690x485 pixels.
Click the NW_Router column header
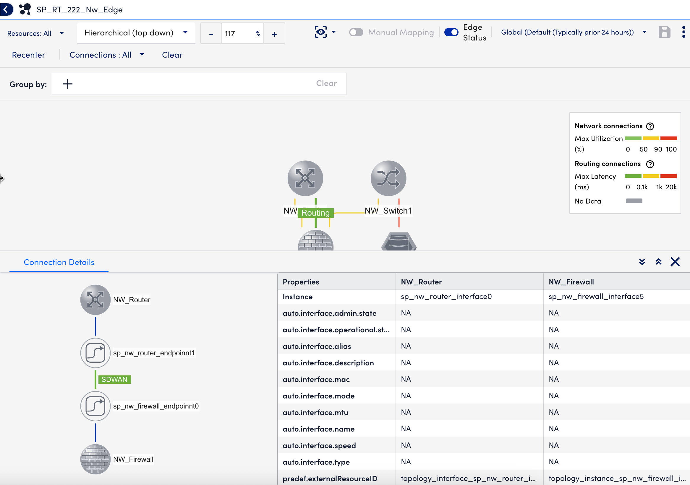click(x=469, y=282)
